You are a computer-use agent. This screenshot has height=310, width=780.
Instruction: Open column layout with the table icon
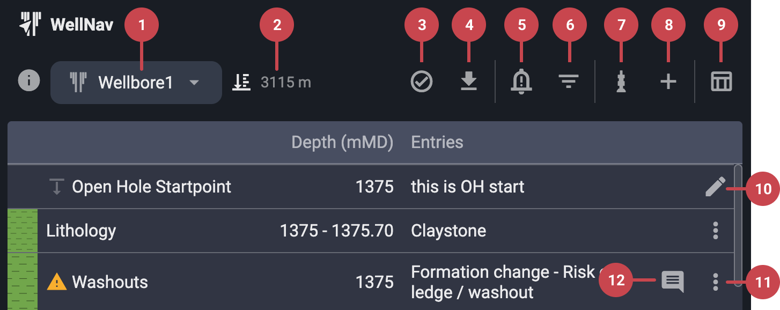click(x=720, y=82)
